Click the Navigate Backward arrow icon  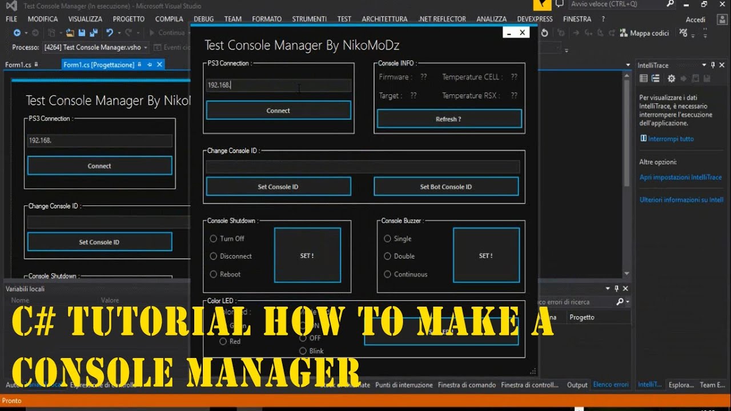17,33
